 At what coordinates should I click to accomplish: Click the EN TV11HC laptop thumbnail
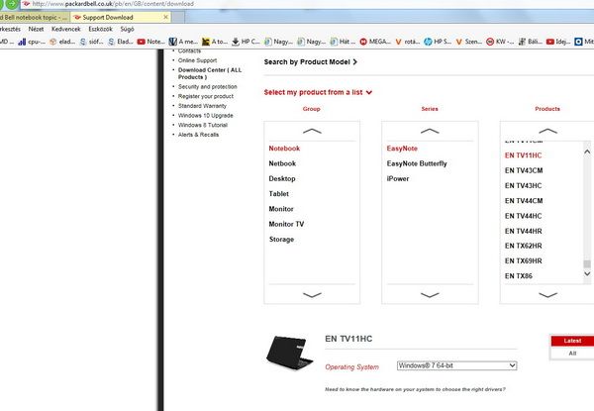click(289, 353)
